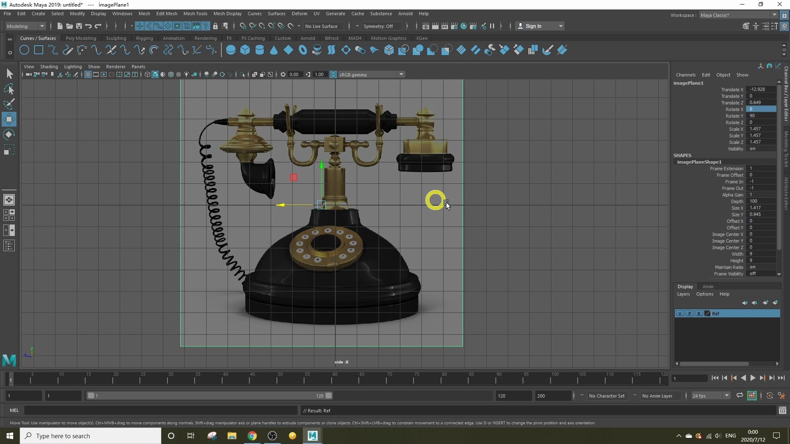This screenshot has width=790, height=444.
Task: Click the NURBS cube shelf icon
Action: pyautogui.click(x=245, y=50)
